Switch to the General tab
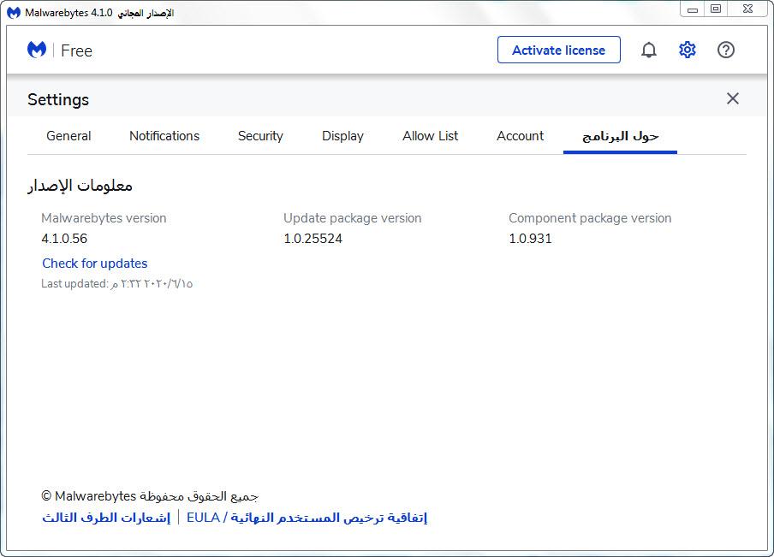This screenshot has height=557, width=774. pyautogui.click(x=68, y=136)
